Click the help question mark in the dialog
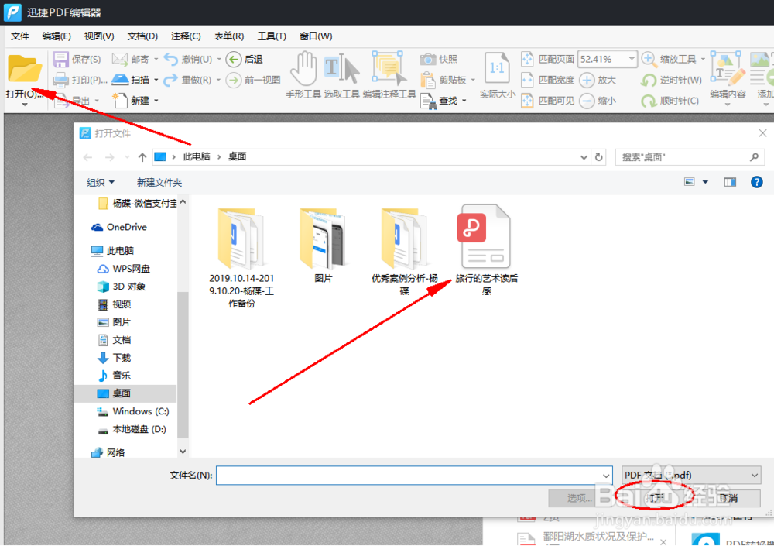Screen dimensions: 774x546 pos(756,182)
